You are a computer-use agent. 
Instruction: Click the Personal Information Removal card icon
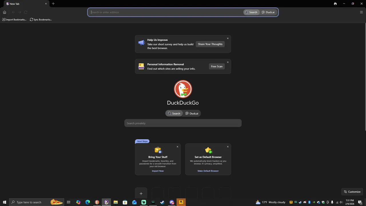pyautogui.click(x=141, y=66)
